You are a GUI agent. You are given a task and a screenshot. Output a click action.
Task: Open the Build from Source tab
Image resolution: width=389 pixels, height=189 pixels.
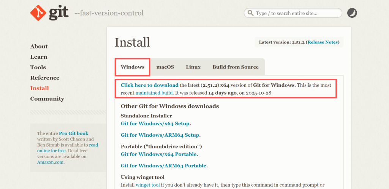tap(236, 67)
